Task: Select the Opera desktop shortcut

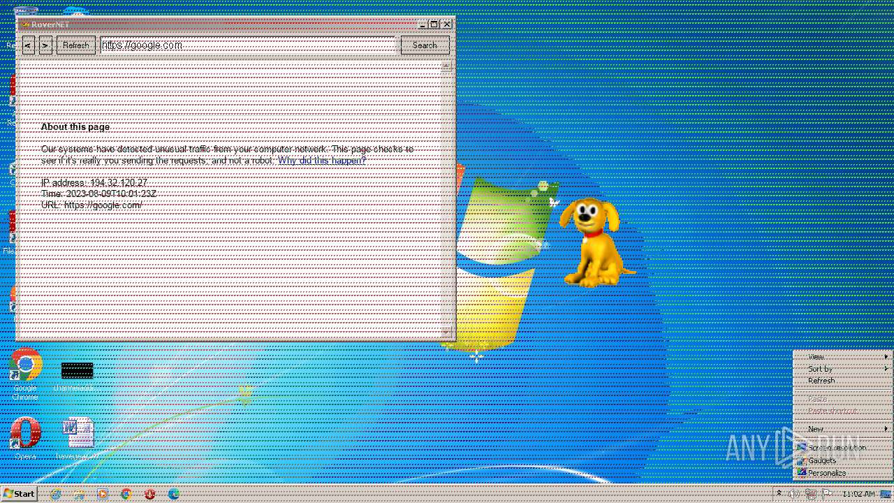Action: click(x=25, y=439)
